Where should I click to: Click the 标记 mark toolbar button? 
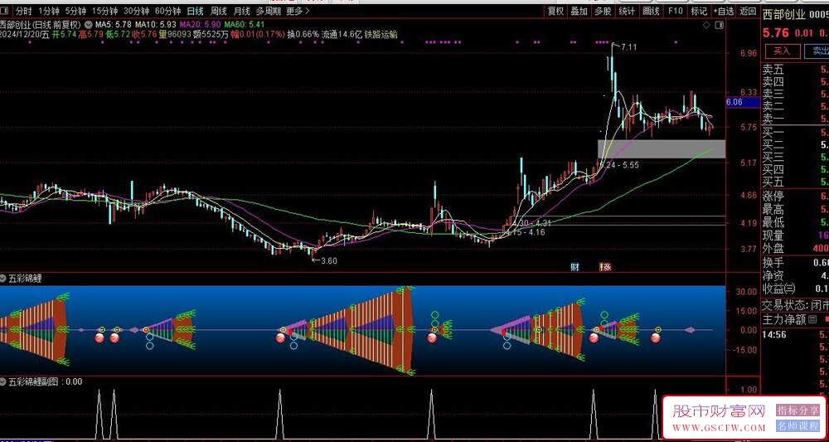tap(698, 11)
